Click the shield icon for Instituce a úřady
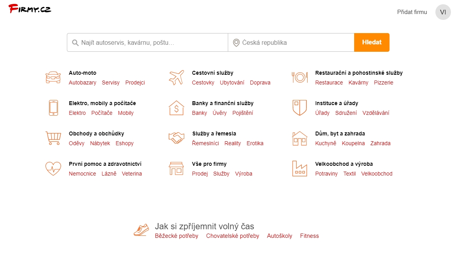 pos(300,108)
